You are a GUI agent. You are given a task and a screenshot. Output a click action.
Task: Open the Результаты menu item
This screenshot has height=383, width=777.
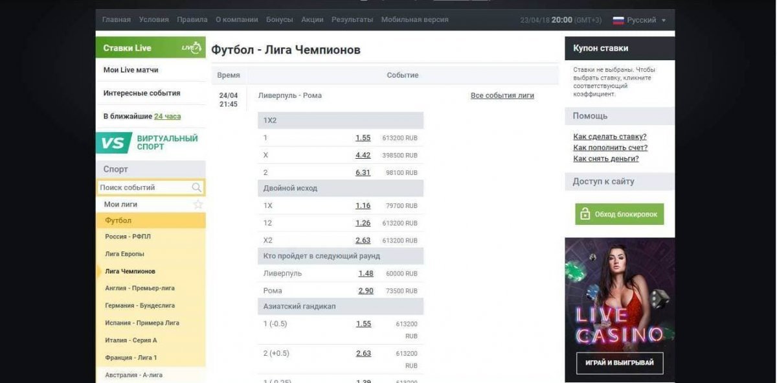point(352,19)
